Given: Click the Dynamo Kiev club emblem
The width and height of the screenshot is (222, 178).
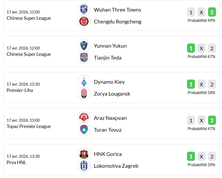Looking at the screenshot, I should point(84,82).
